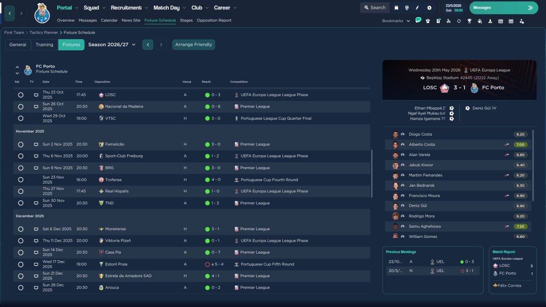The width and height of the screenshot is (546, 307).
Task: Click the second calendar grid shortcut icon
Action: pyautogui.click(x=511, y=21)
